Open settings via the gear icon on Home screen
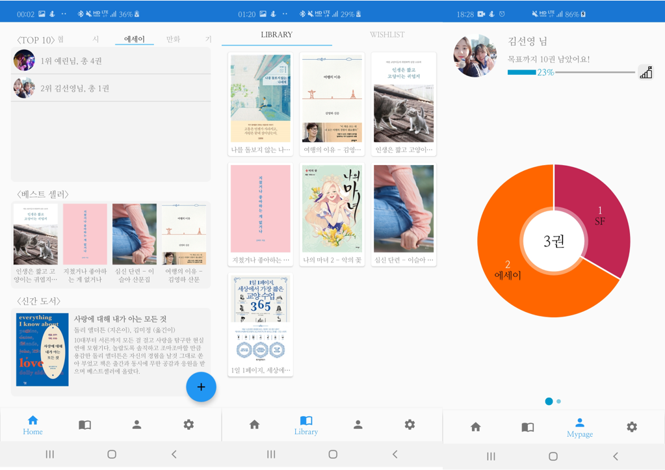 point(189,424)
